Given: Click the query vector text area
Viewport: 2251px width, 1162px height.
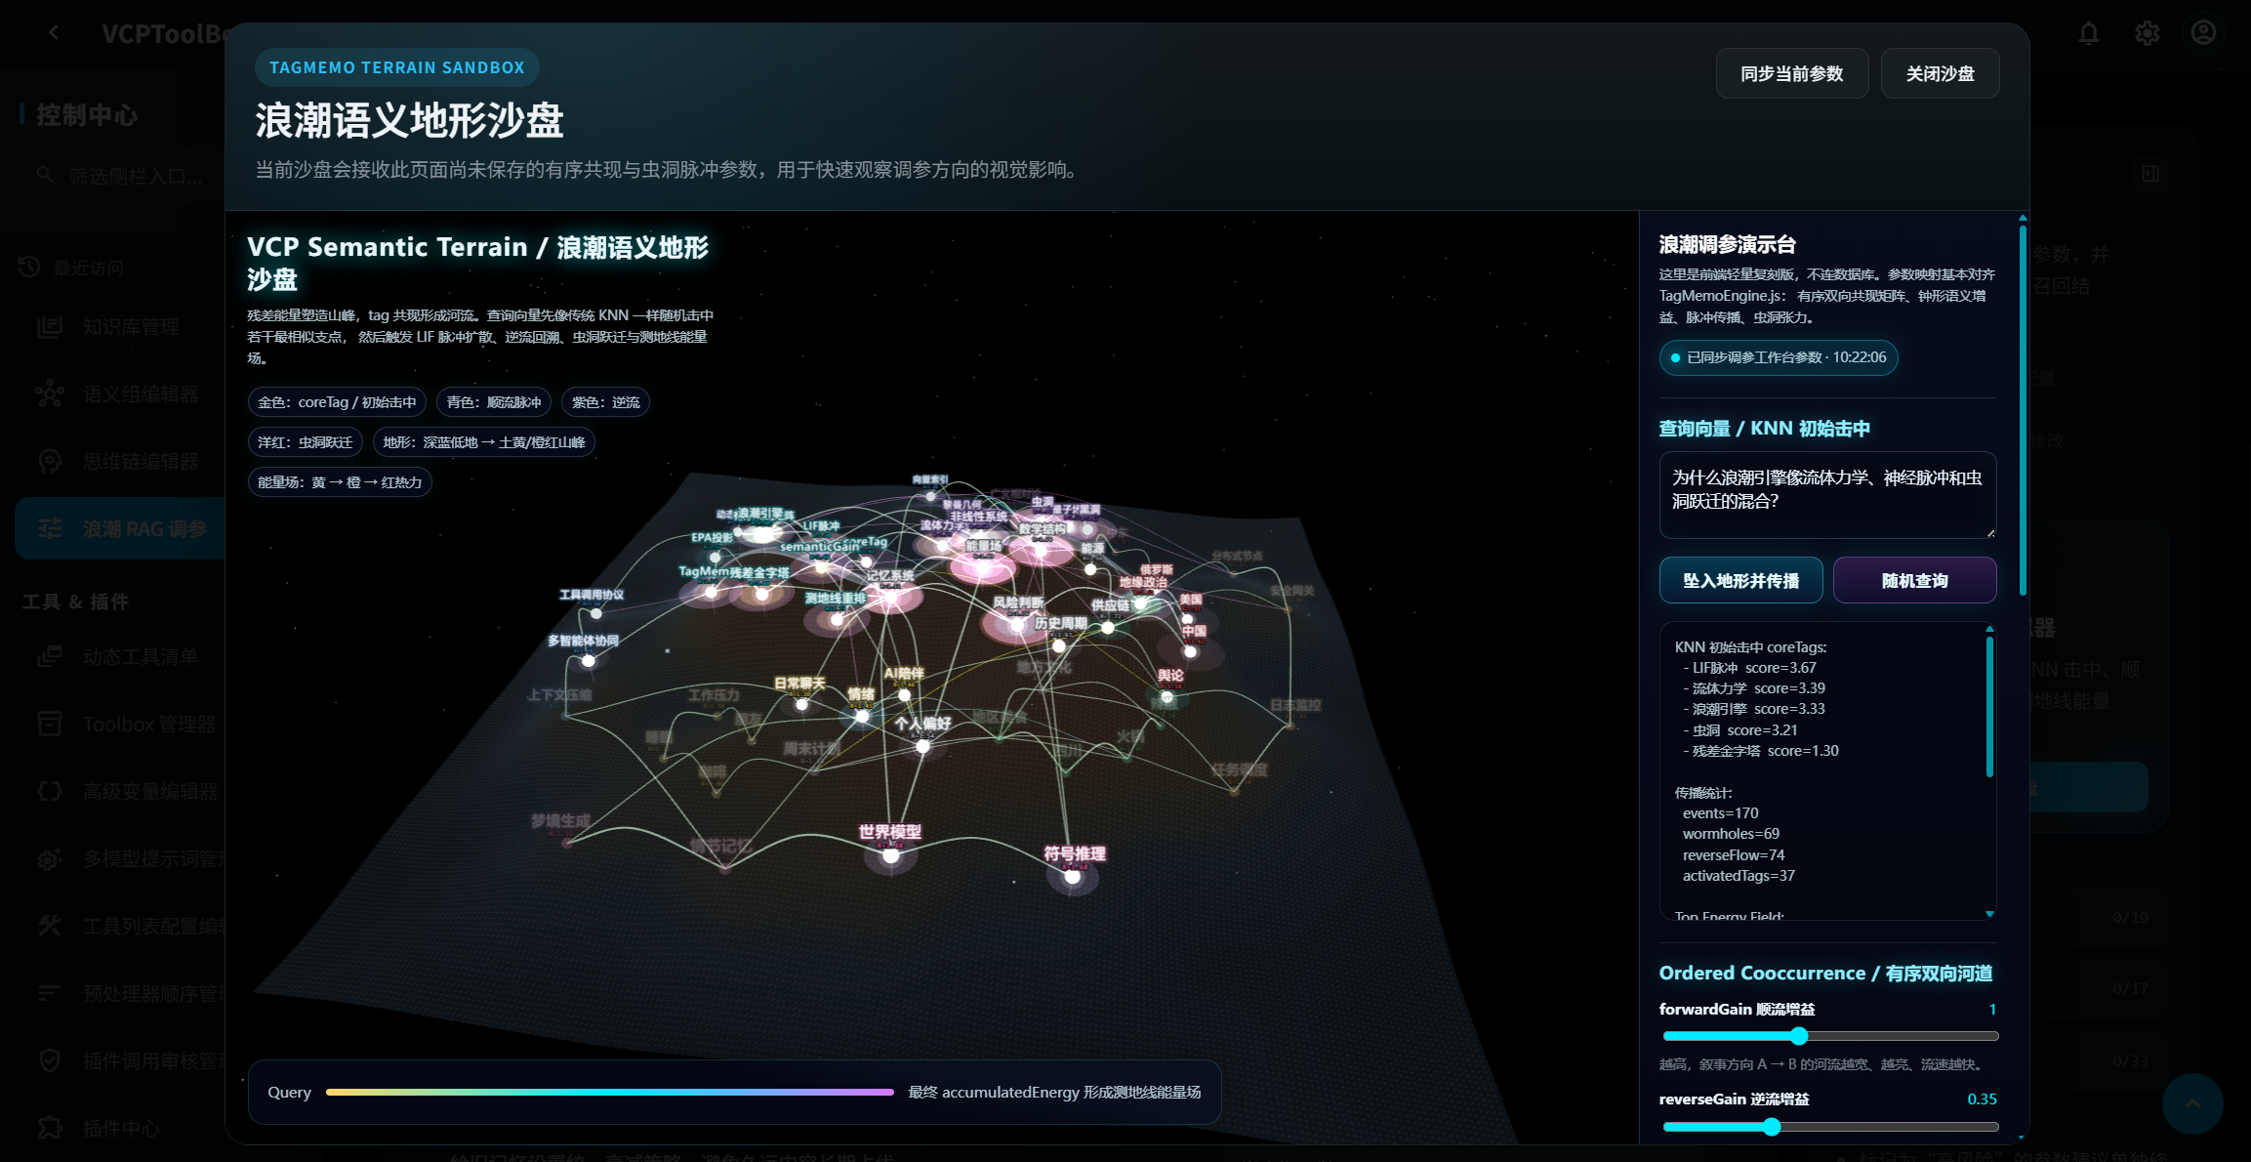Looking at the screenshot, I should [x=1827, y=495].
